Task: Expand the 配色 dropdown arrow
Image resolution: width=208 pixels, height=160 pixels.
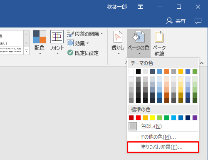Action: (40, 54)
